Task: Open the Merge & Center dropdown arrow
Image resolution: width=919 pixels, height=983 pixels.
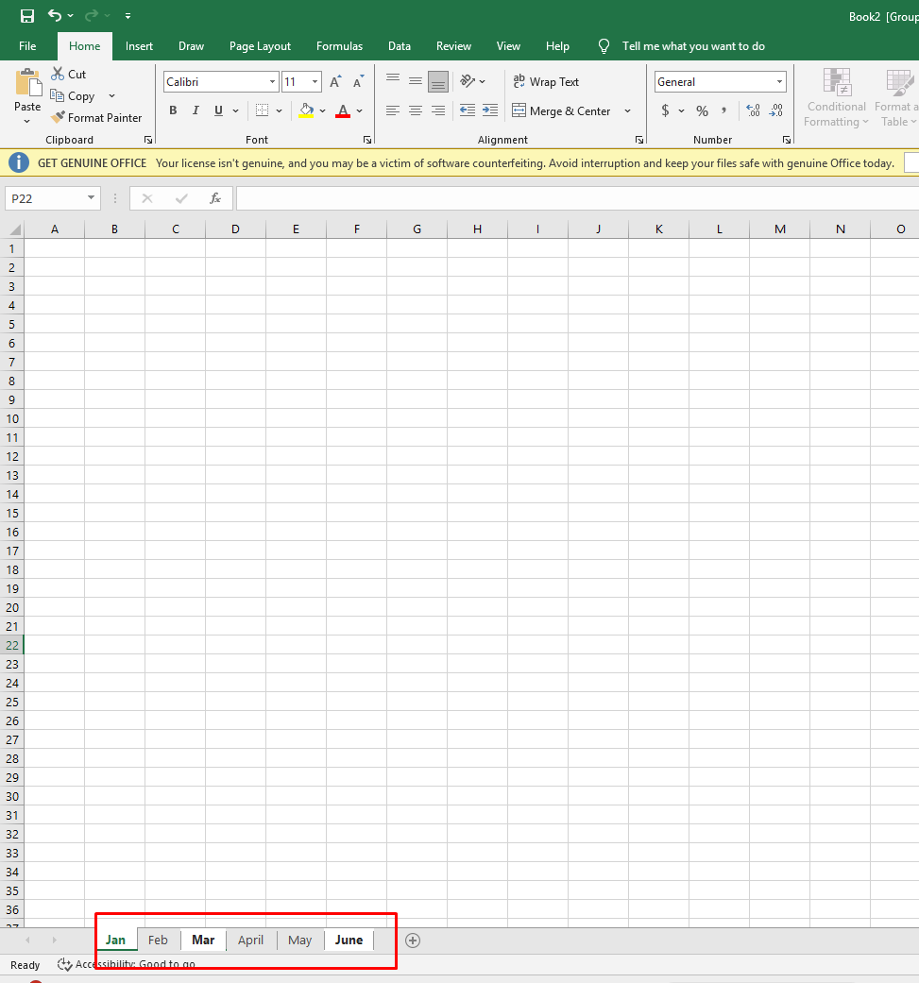Action: 627,111
